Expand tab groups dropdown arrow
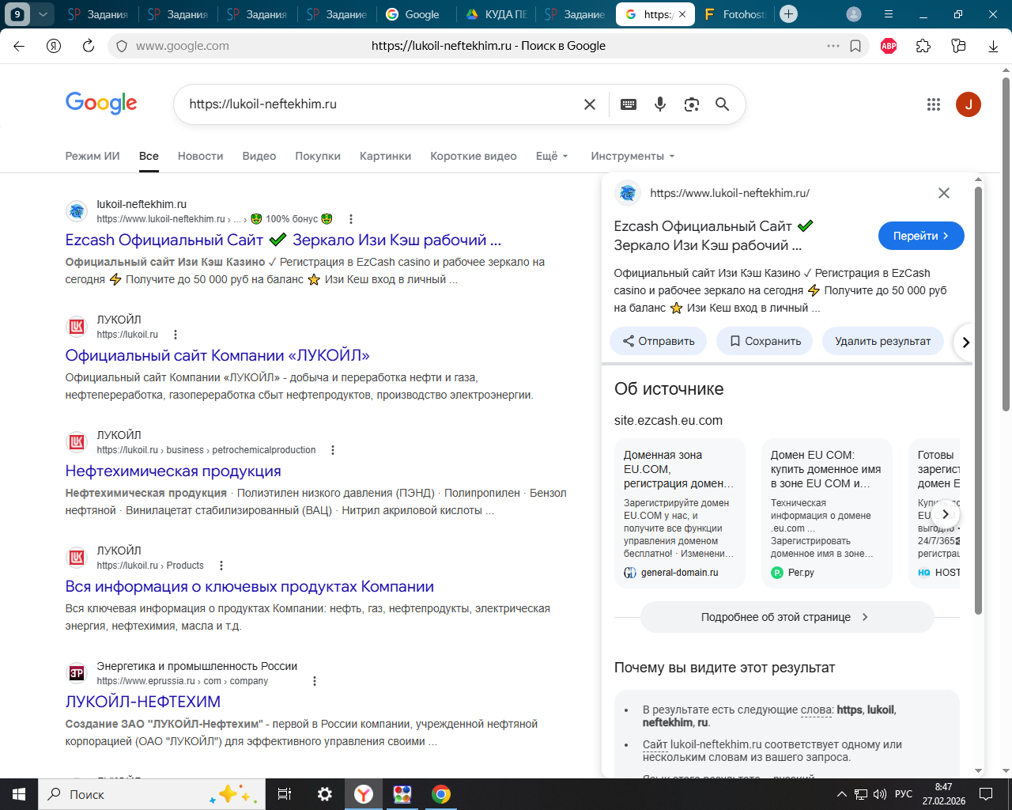1012x810 pixels. pyautogui.click(x=43, y=14)
